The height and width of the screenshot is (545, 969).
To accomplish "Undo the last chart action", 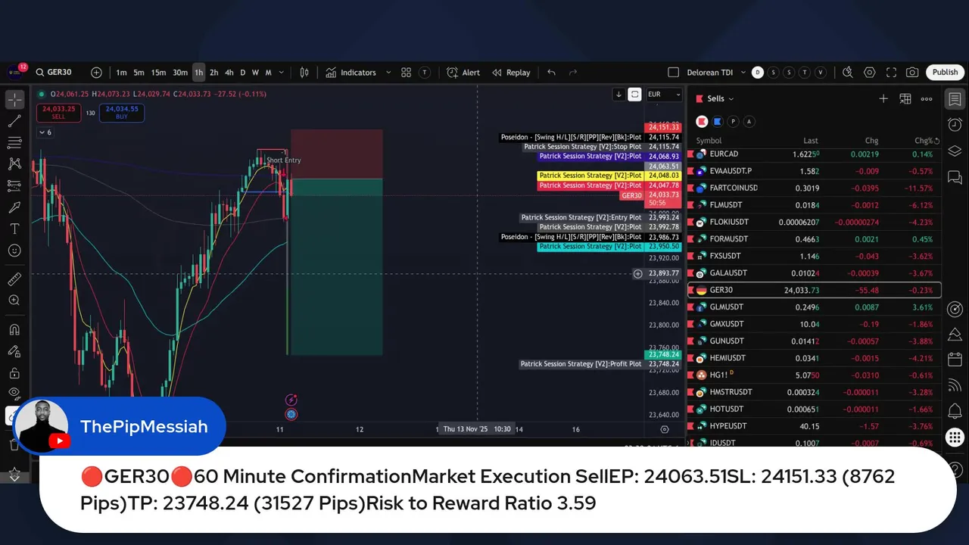I will 551,73.
